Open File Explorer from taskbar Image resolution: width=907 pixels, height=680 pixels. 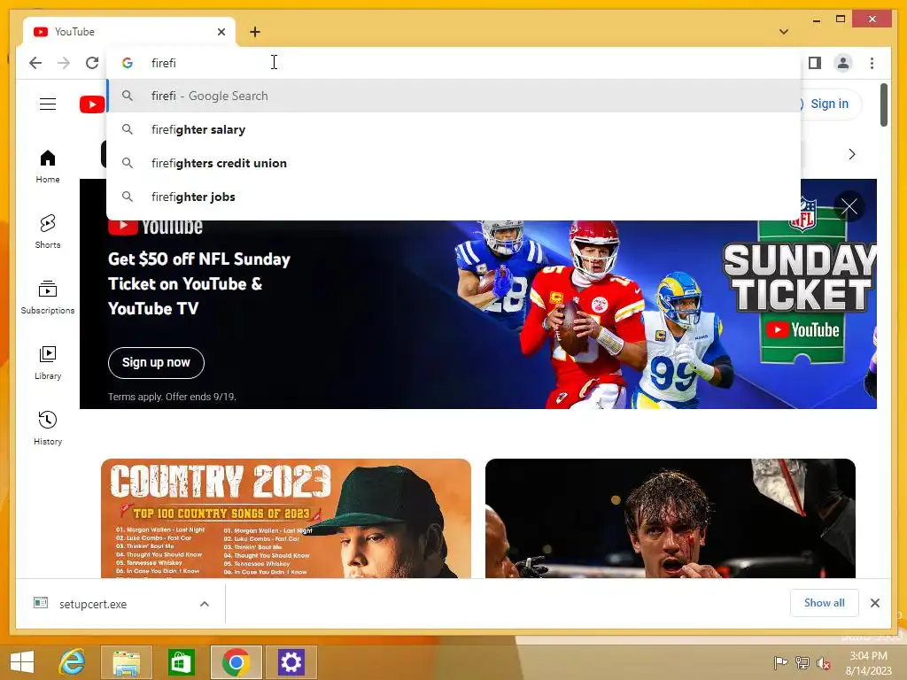(127, 662)
